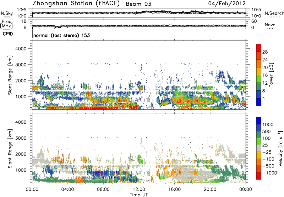Select the '08:00' time tick label
The height and width of the screenshot is (197, 284).
coord(103,190)
